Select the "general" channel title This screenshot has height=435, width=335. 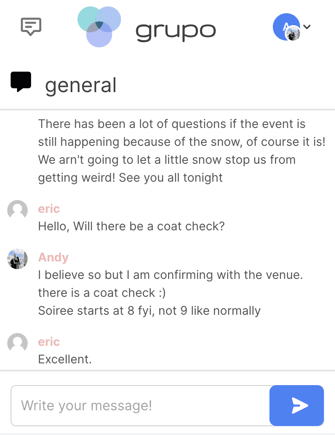81,85
